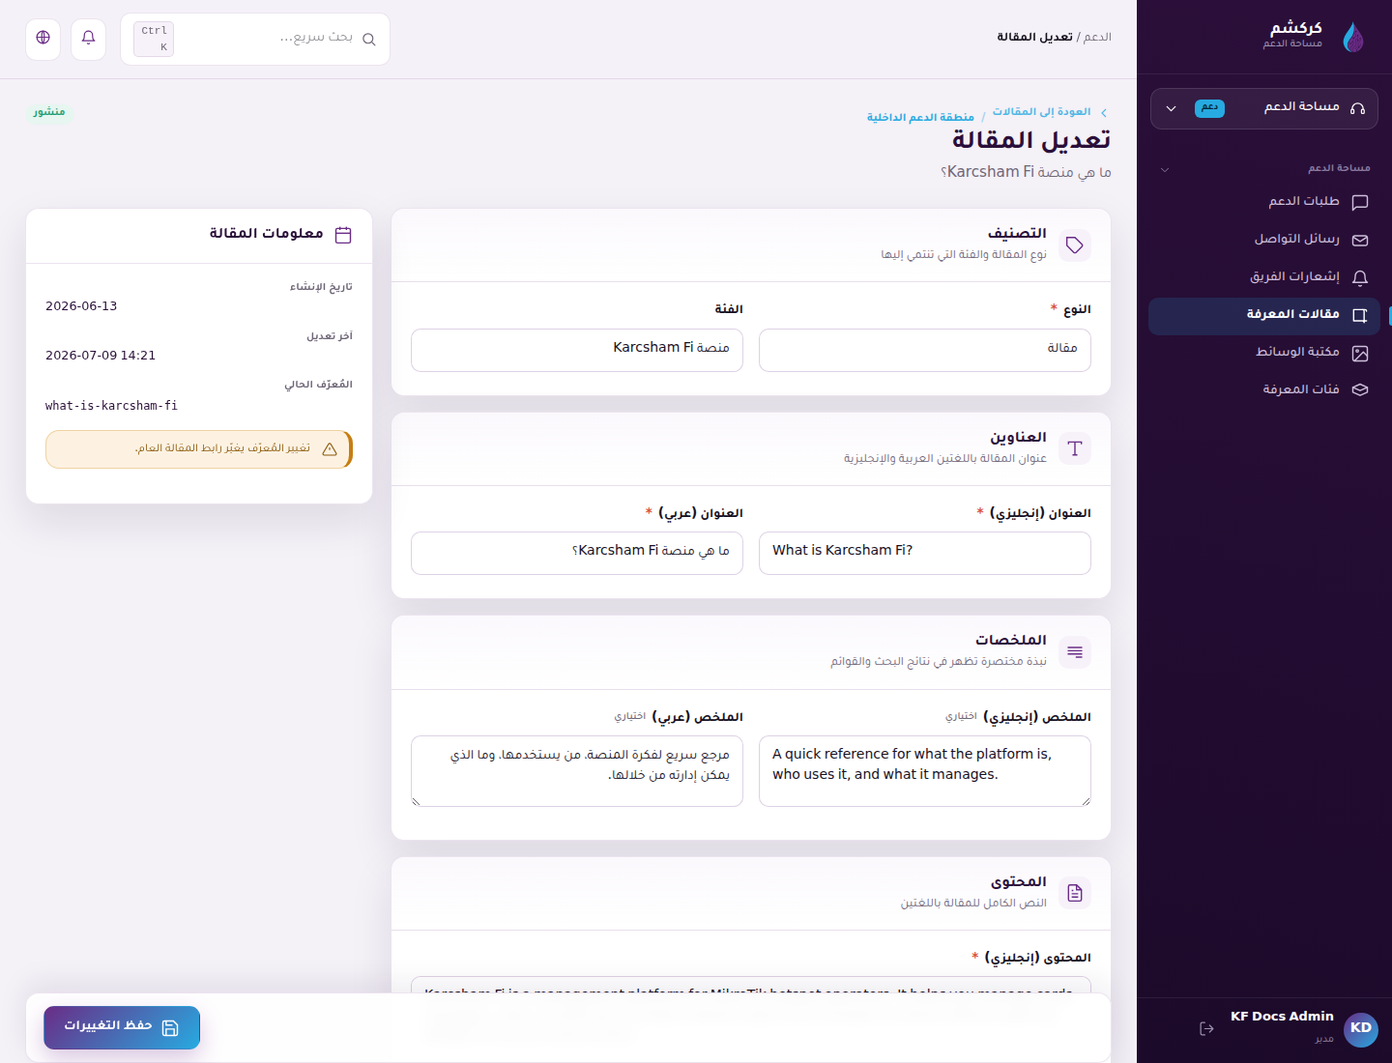1392x1063 pixels.
Task: Click the logout icon beside KF Docs Admin
Action: tap(1206, 1028)
